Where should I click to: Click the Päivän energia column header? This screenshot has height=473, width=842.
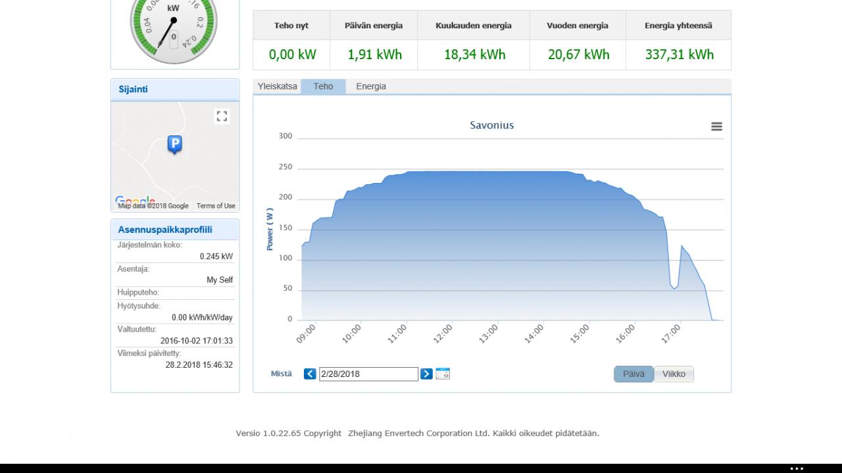pos(374,26)
